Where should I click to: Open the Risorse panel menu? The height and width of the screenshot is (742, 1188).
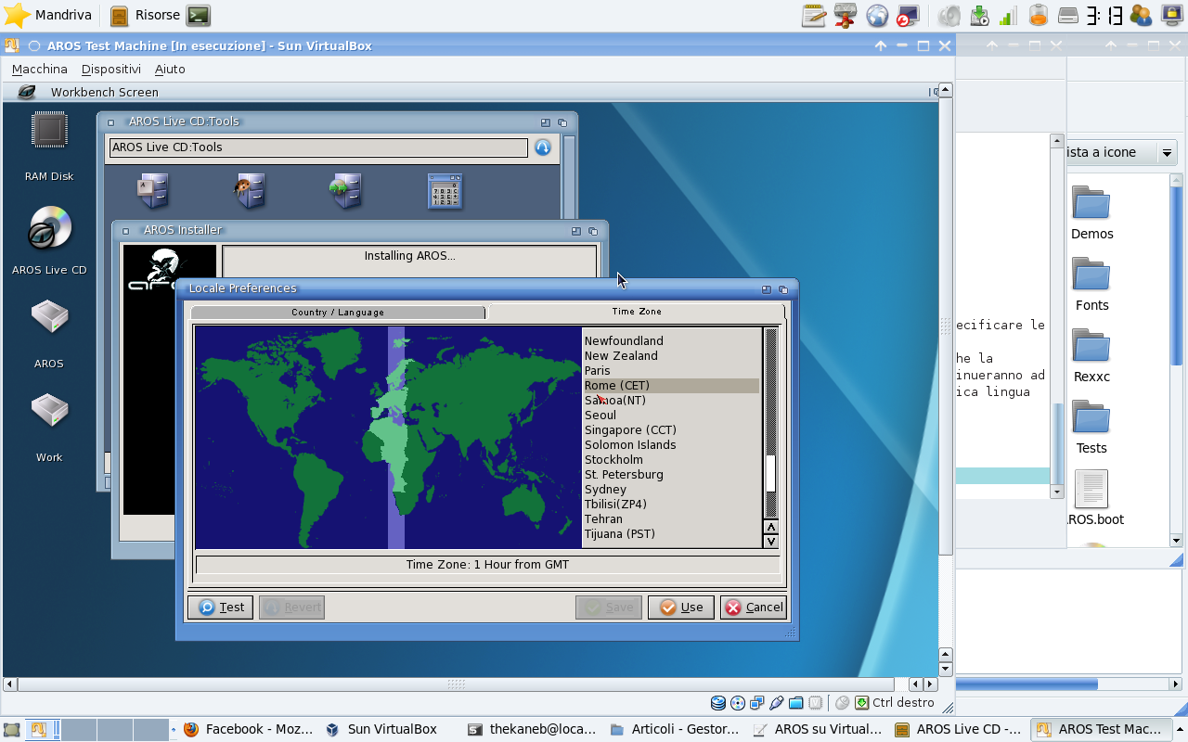pos(144,15)
